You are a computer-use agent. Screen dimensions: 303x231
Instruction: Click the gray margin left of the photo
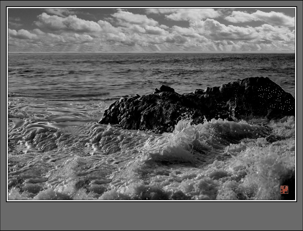coord(3,112)
